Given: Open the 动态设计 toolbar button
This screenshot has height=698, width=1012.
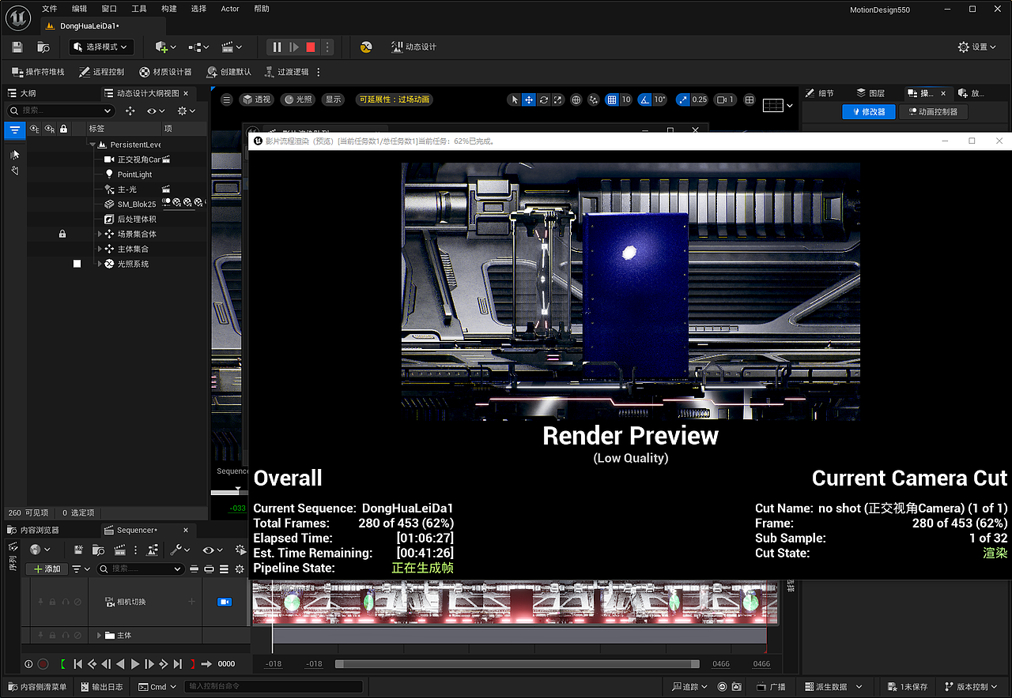Looking at the screenshot, I should click(413, 47).
